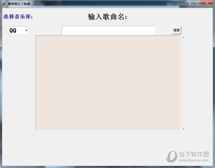Focus the song name input field
This screenshot has height=168, width=215.
pyautogui.click(x=108, y=30)
